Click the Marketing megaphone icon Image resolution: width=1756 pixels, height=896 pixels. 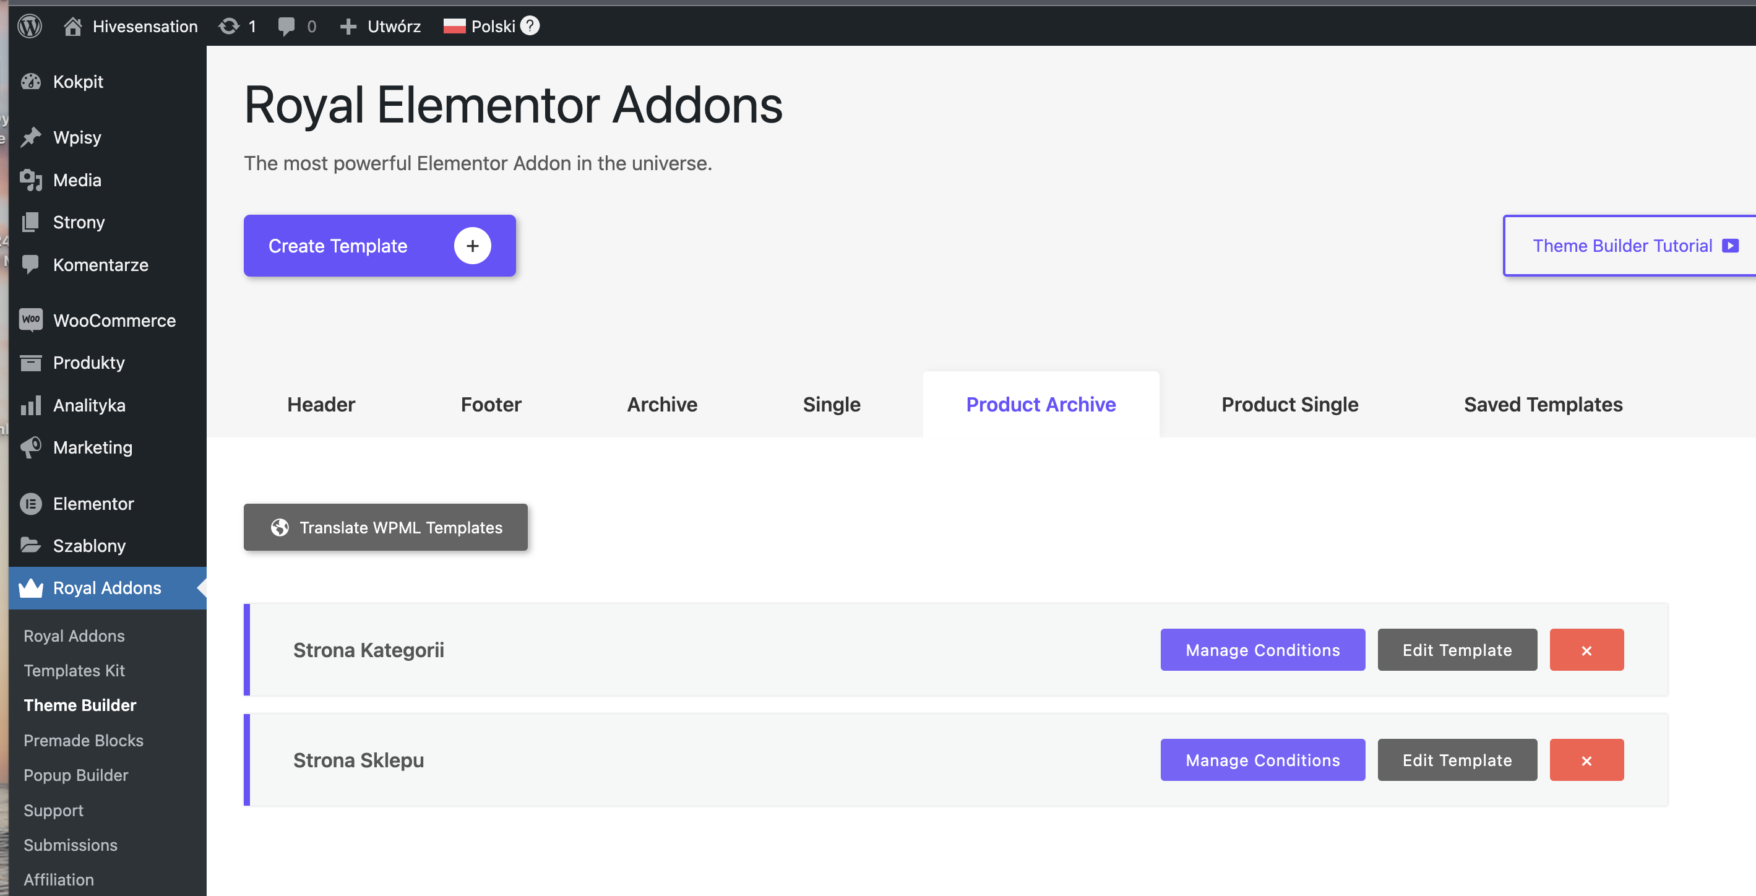pyautogui.click(x=31, y=447)
